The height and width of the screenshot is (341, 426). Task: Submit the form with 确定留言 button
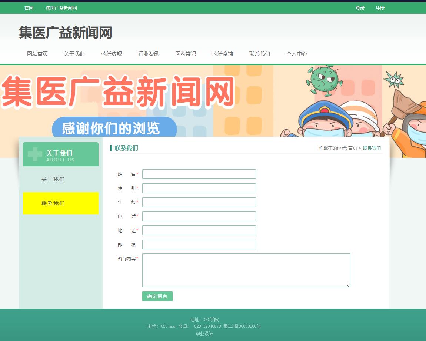(x=157, y=296)
